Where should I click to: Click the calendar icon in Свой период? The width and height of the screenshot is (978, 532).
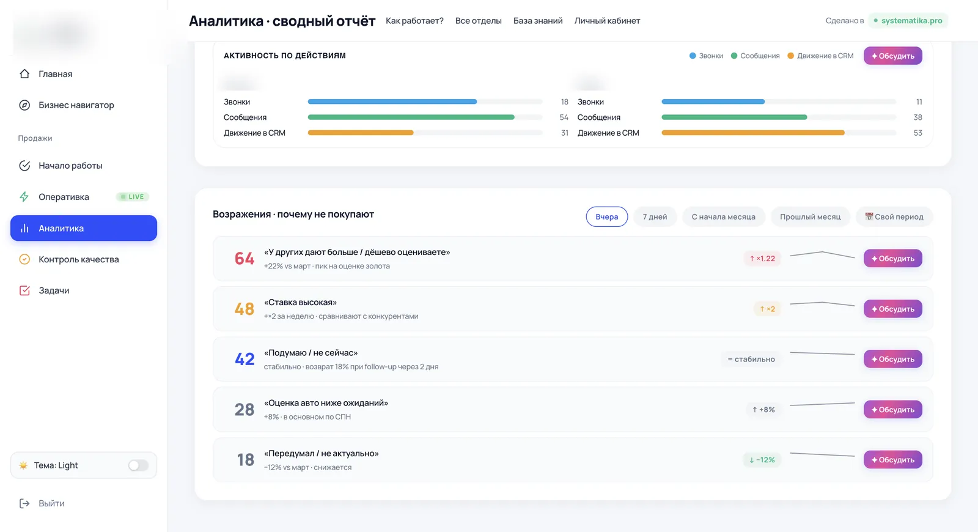point(869,216)
